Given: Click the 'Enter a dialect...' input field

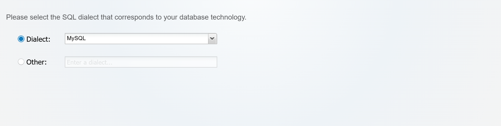Looking at the screenshot, I should (141, 62).
